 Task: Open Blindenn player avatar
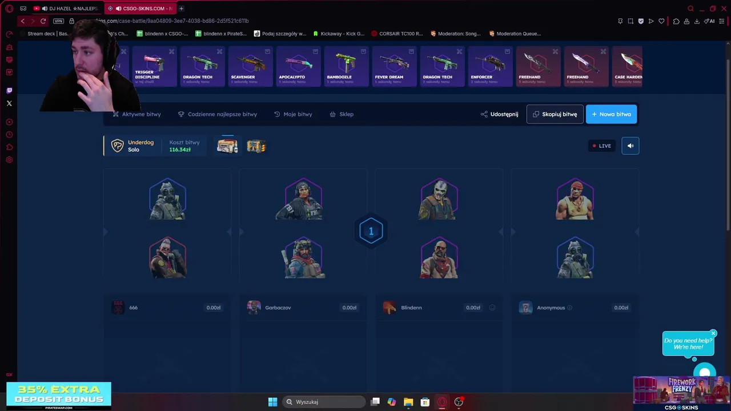(389, 308)
